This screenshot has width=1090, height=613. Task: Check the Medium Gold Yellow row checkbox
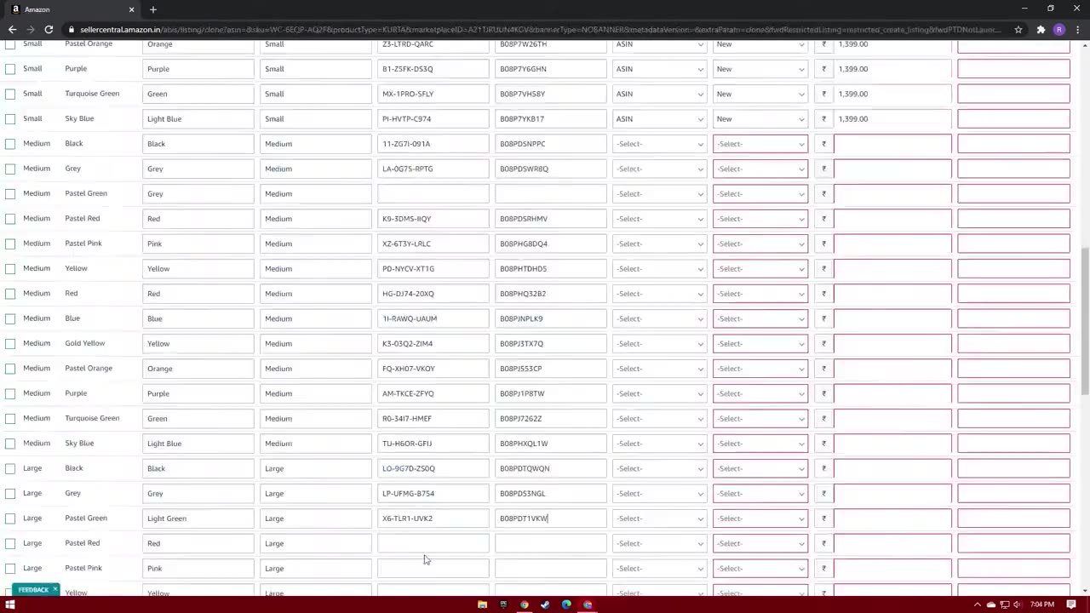coord(10,343)
